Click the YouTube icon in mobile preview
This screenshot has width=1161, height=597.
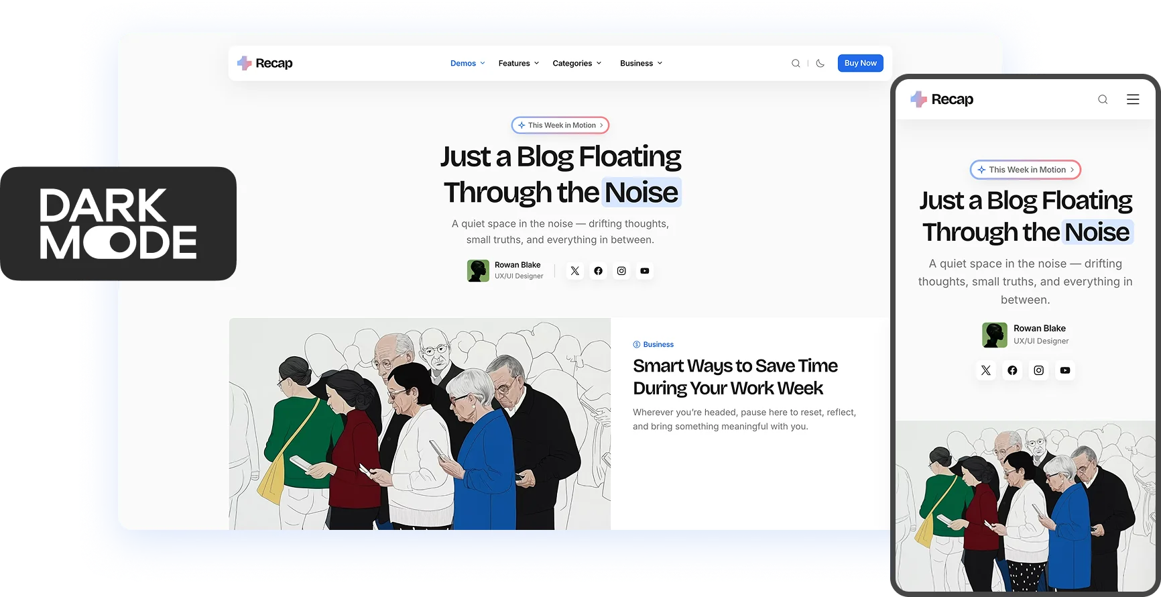pos(1065,370)
